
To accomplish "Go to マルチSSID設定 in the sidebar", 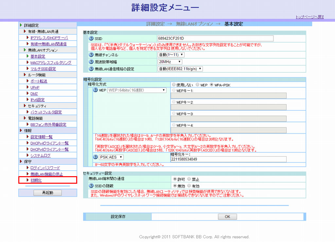I will point(43,69).
